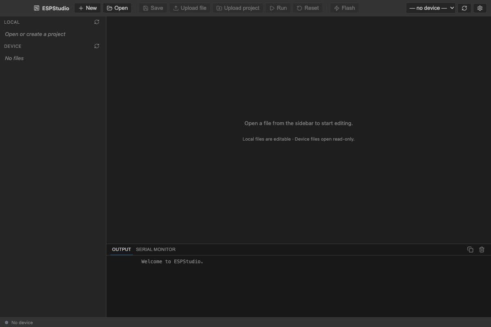Click the Upload file button

pos(190,8)
